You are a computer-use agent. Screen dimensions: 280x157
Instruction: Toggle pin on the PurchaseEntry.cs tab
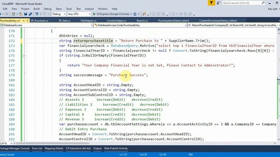(x=24, y=20)
